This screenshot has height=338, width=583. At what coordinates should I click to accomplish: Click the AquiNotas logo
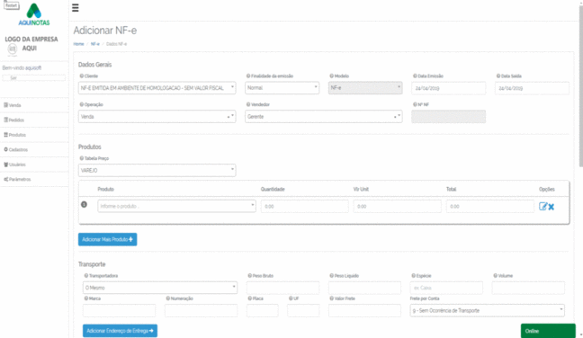coord(34,14)
